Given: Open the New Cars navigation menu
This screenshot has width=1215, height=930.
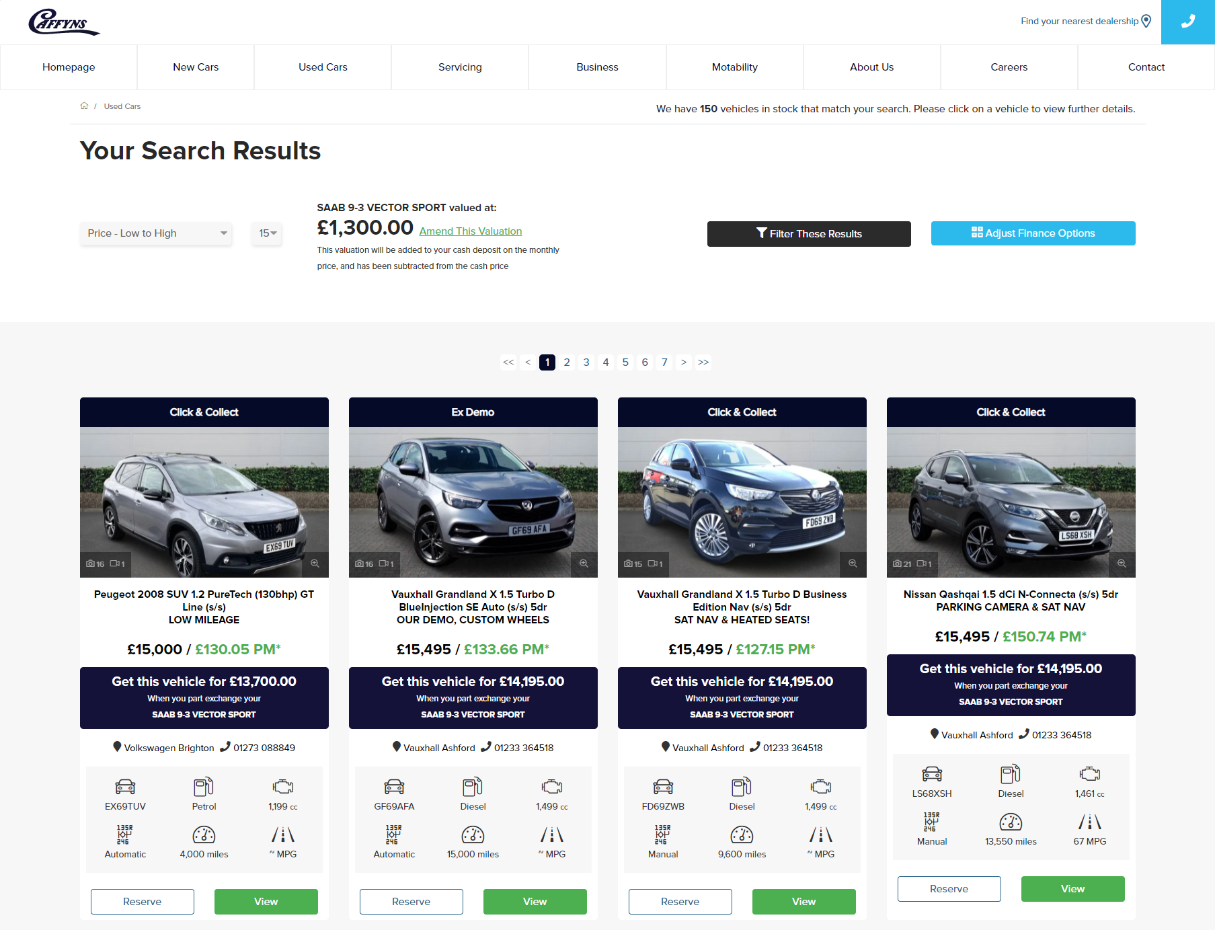Looking at the screenshot, I should click(x=196, y=67).
